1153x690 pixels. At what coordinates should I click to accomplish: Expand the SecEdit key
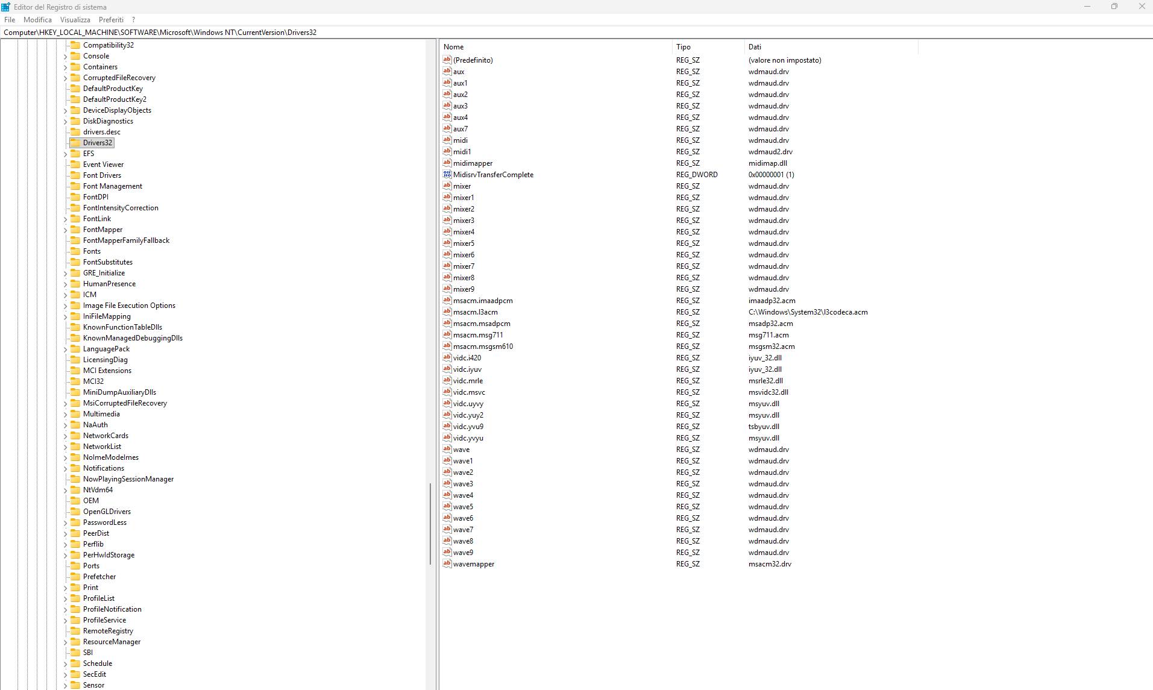65,675
